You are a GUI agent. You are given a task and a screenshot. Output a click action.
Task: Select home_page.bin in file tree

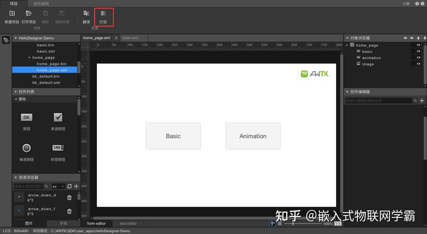[x=52, y=64]
